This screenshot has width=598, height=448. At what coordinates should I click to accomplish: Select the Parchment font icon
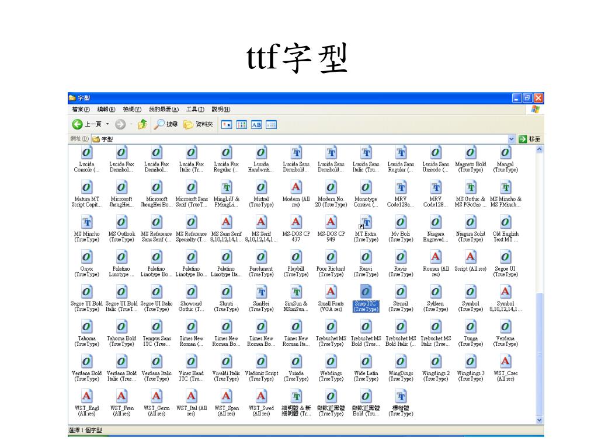click(x=261, y=257)
